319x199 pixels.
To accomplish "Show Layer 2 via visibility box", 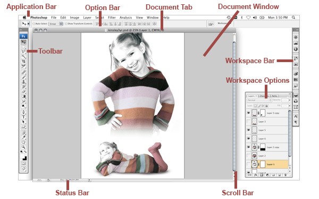I will pos(248,155).
